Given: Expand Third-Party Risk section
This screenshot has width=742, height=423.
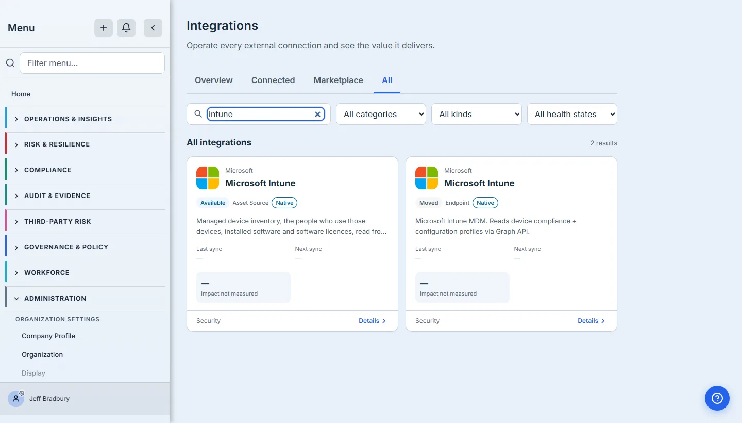Looking at the screenshot, I should click(x=85, y=222).
